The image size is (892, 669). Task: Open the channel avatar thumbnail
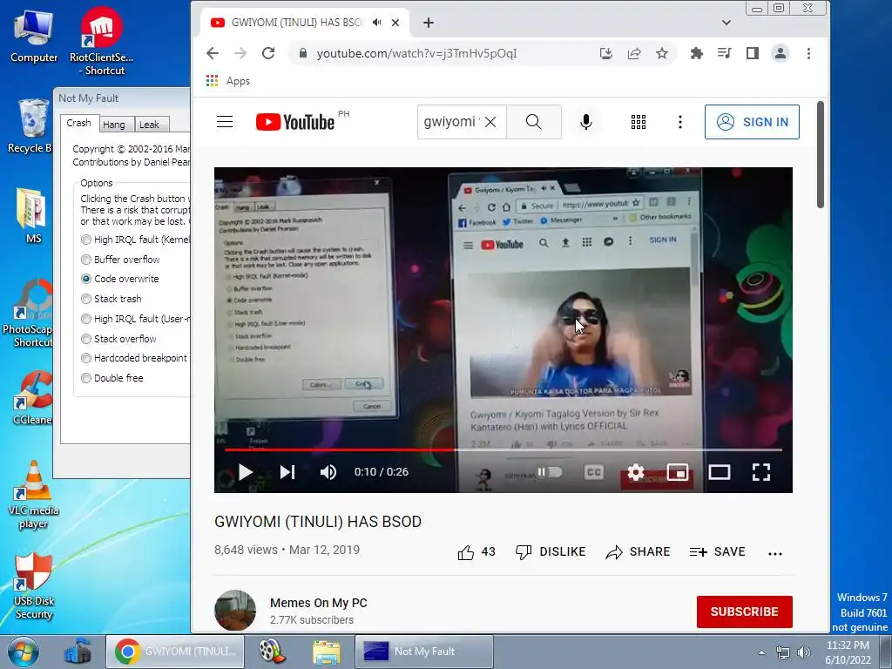tap(235, 611)
